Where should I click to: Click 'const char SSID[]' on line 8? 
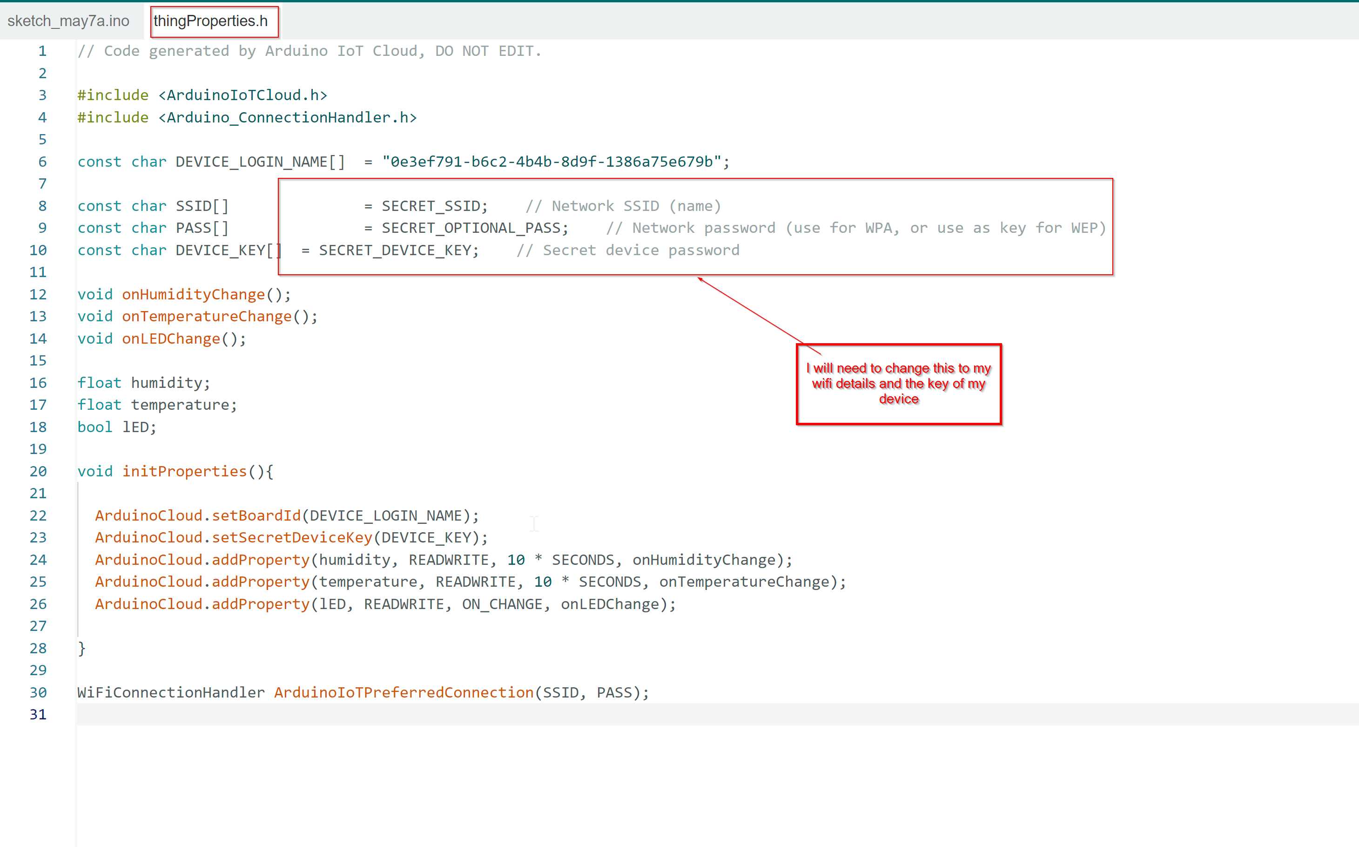(x=153, y=206)
